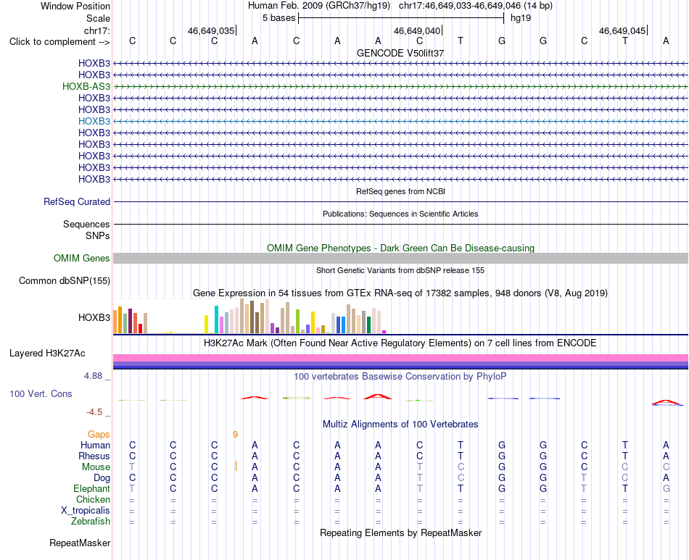Click the Human Feb. 2009 (GRCh37/hg19) header

point(319,6)
